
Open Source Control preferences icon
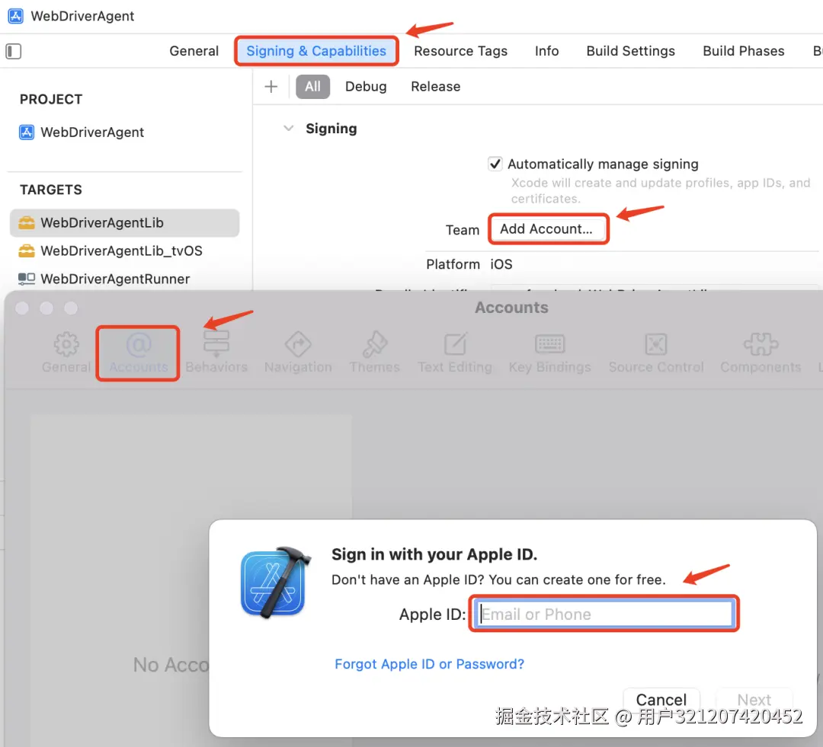tap(656, 344)
